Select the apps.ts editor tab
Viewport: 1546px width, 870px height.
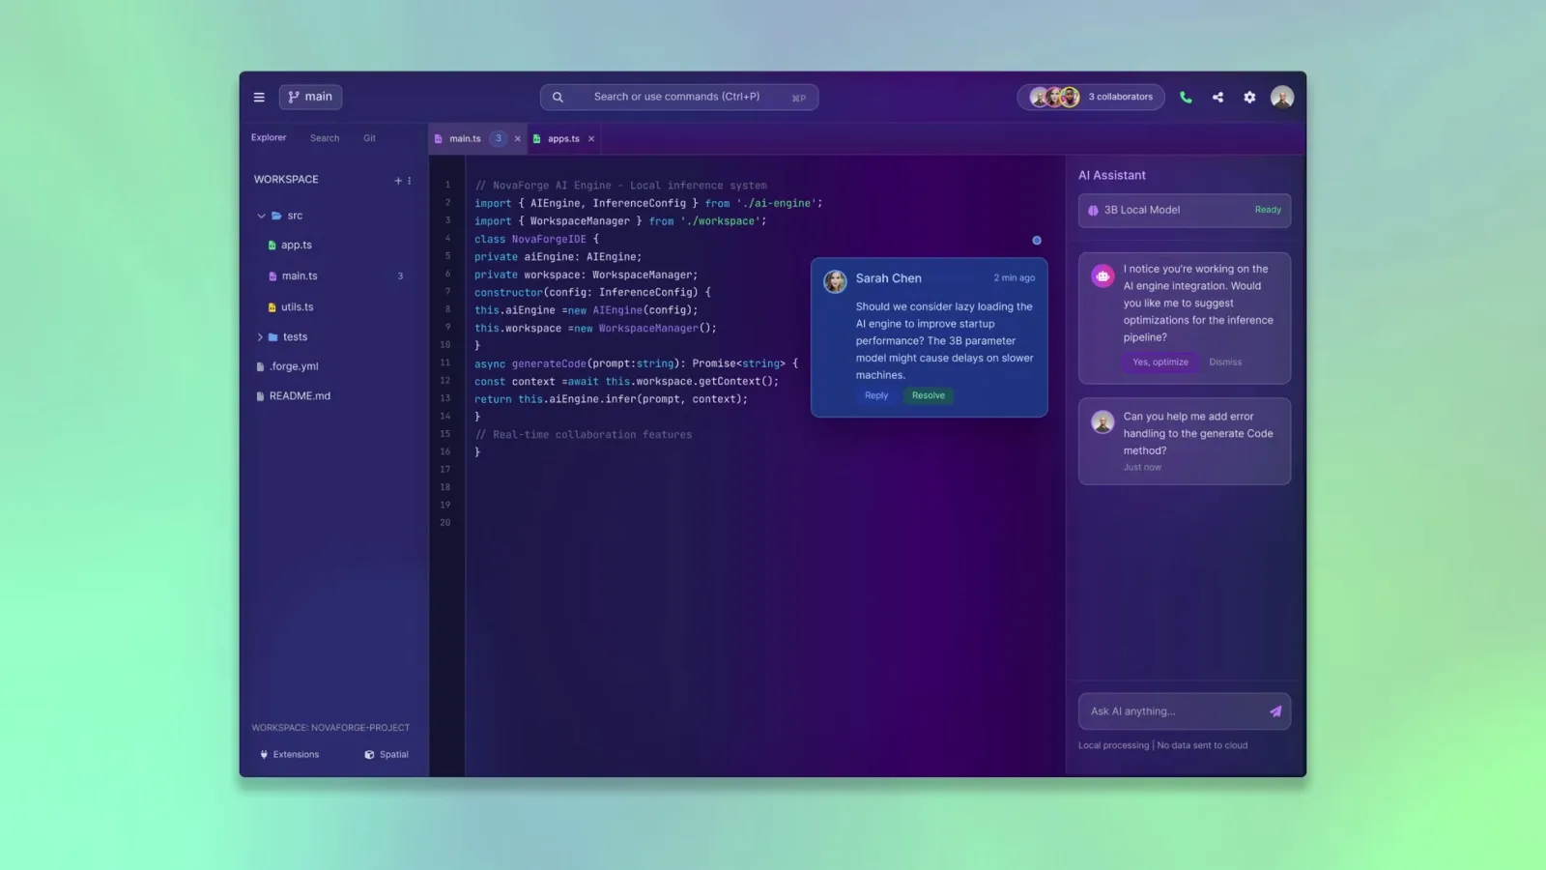pyautogui.click(x=563, y=138)
